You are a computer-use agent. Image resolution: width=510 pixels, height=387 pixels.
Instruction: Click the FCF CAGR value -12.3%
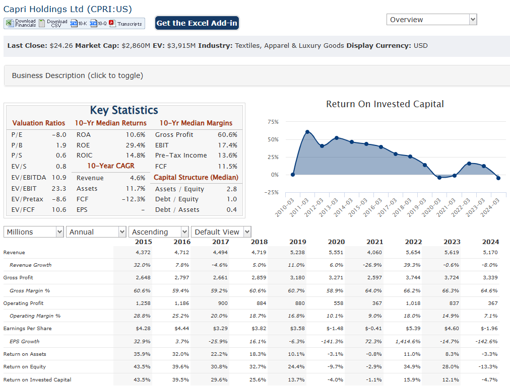click(x=134, y=199)
